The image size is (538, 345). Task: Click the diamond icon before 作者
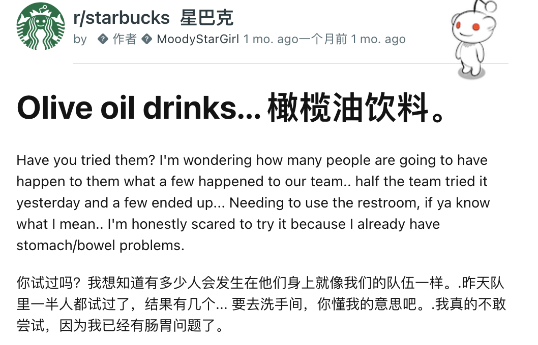(103, 39)
